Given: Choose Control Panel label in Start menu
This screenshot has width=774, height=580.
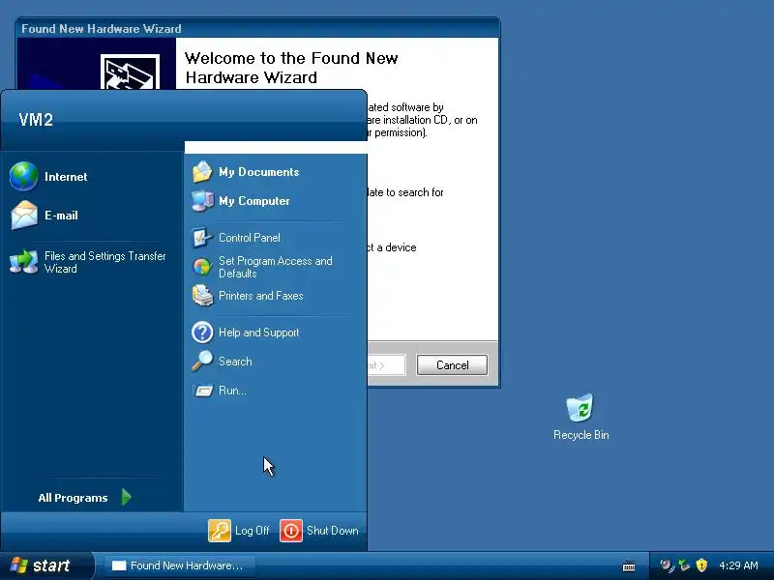Looking at the screenshot, I should pyautogui.click(x=250, y=238).
